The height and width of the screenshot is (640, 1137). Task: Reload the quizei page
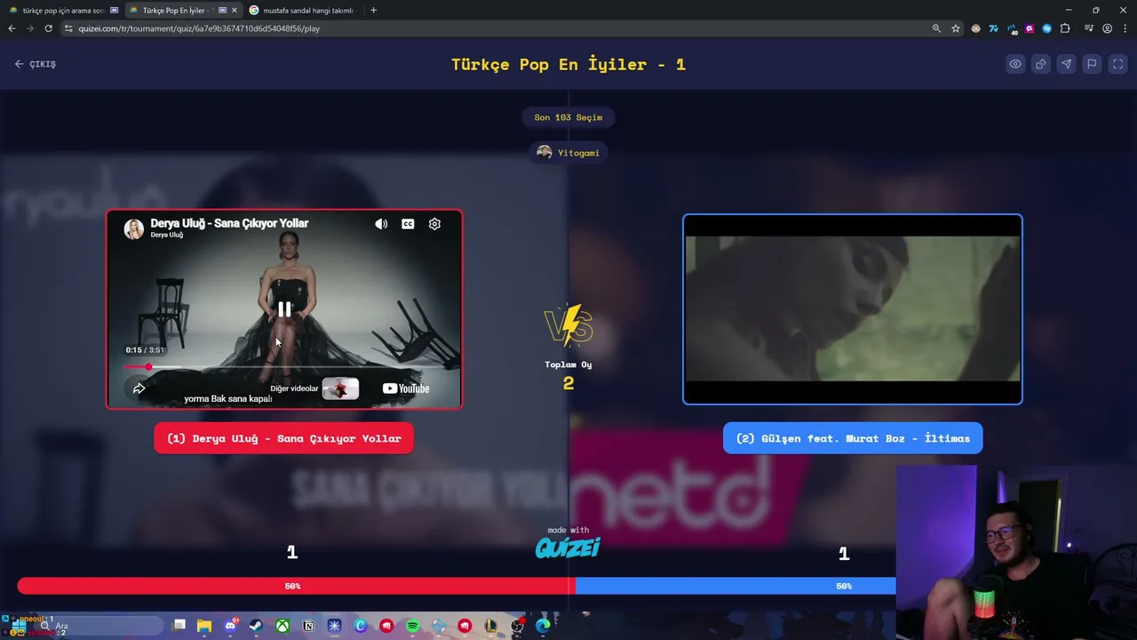[48, 28]
